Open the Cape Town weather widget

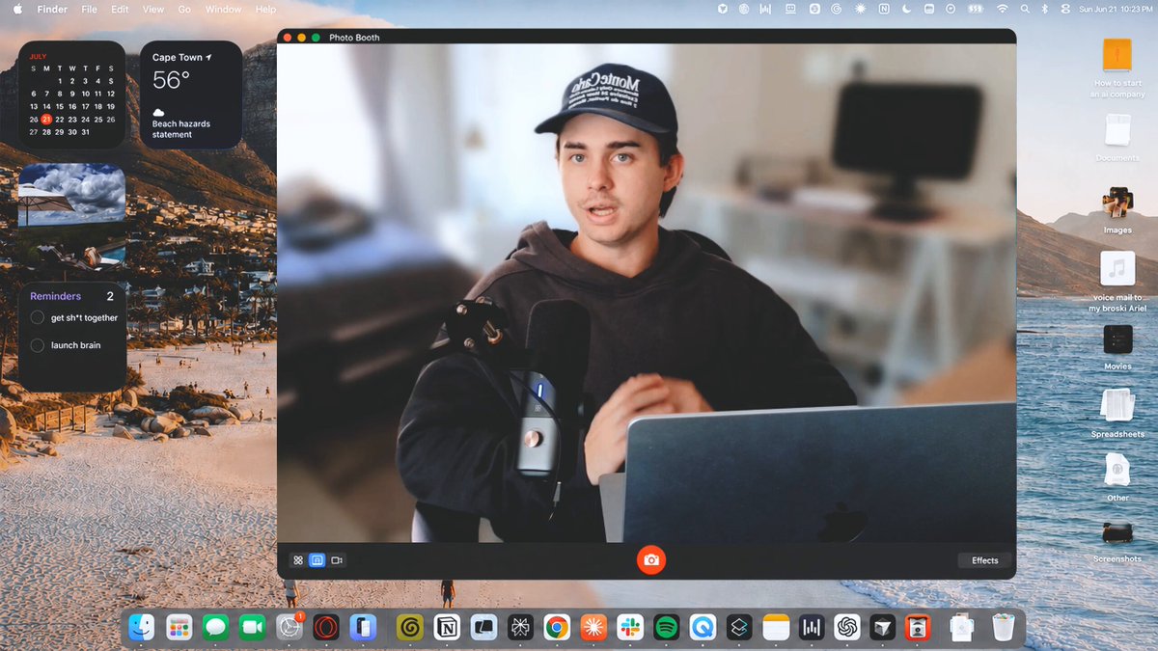pos(191,95)
